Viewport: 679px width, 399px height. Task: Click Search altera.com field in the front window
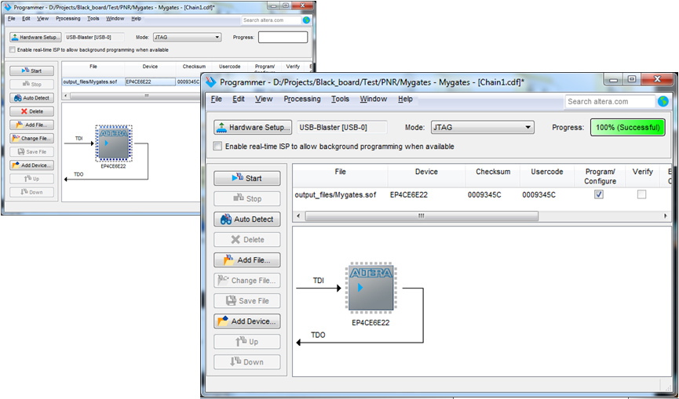click(x=610, y=102)
